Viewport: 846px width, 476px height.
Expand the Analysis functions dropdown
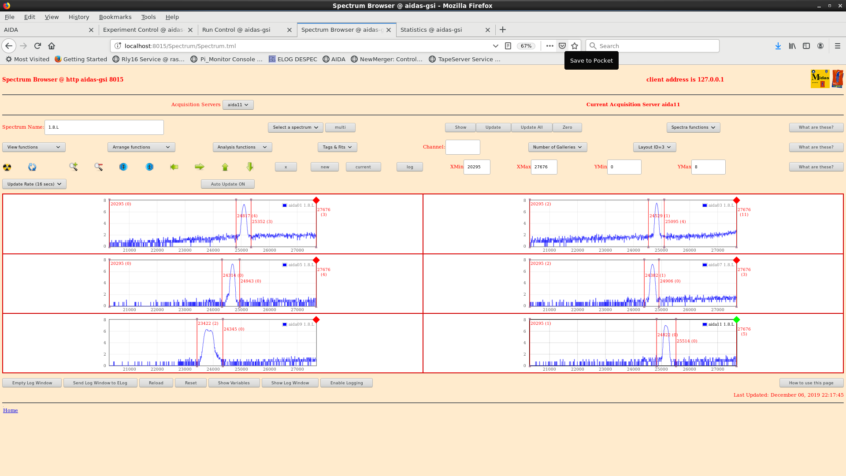click(242, 147)
